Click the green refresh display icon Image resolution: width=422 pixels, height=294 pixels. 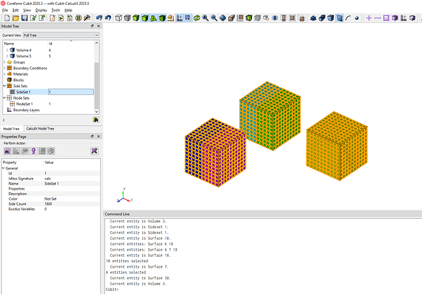pos(197,18)
